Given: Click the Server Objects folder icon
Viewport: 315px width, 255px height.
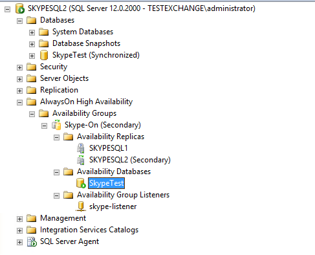Looking at the screenshot, I should (32, 78).
